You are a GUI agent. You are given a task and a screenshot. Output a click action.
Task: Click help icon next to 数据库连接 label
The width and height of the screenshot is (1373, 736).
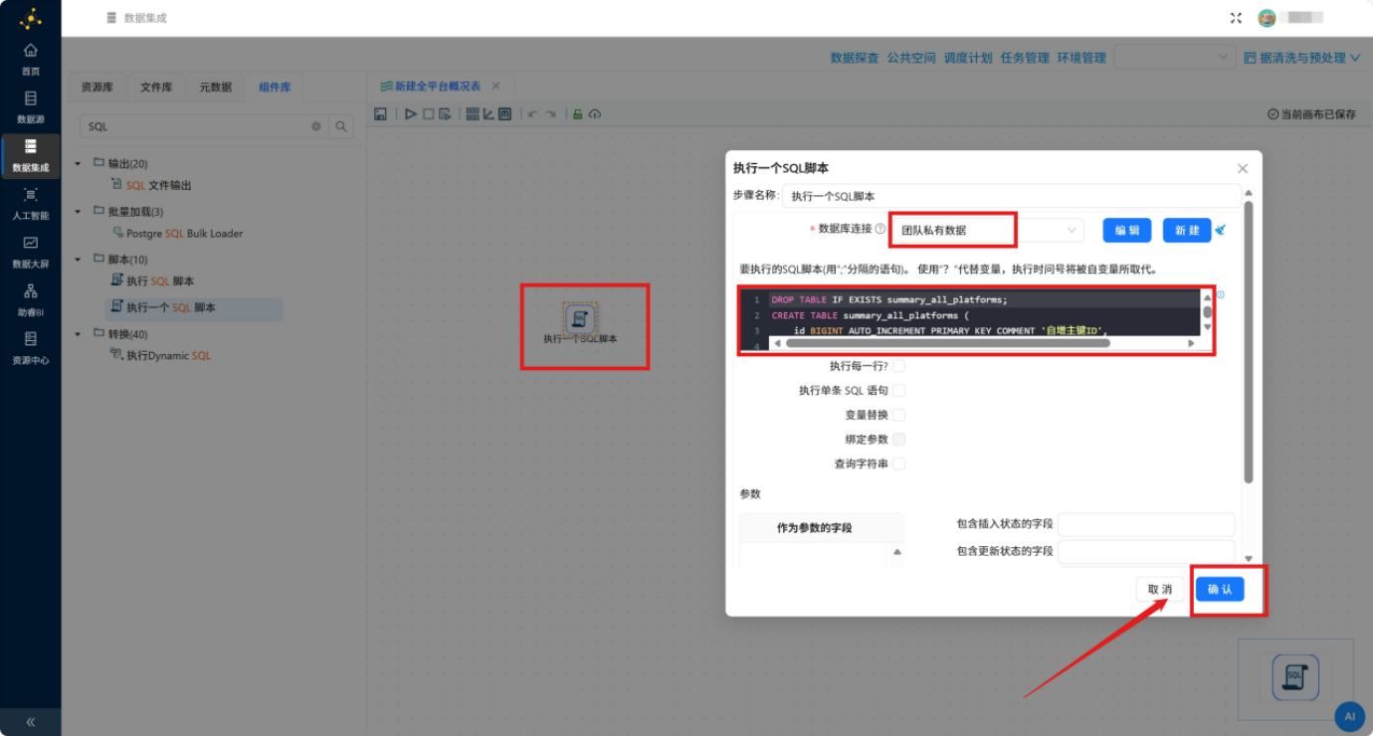point(881,229)
